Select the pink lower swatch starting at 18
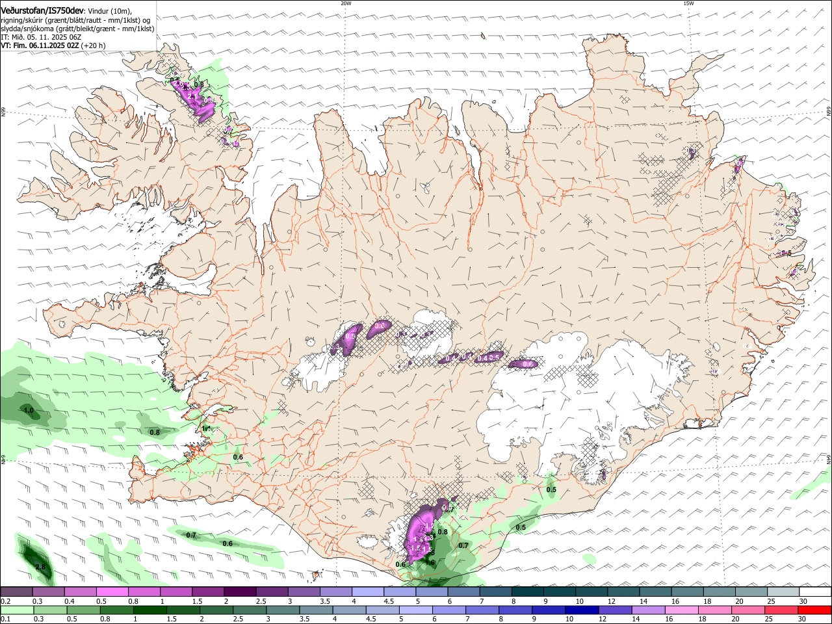This screenshot has height=624, width=832. [716, 610]
